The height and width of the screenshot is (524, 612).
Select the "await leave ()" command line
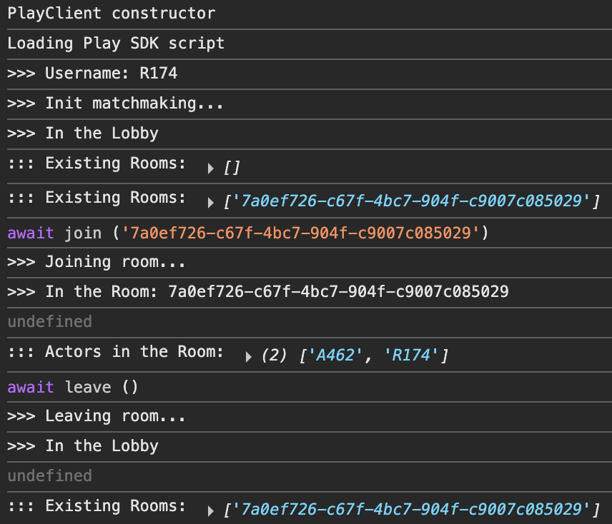coord(72,387)
